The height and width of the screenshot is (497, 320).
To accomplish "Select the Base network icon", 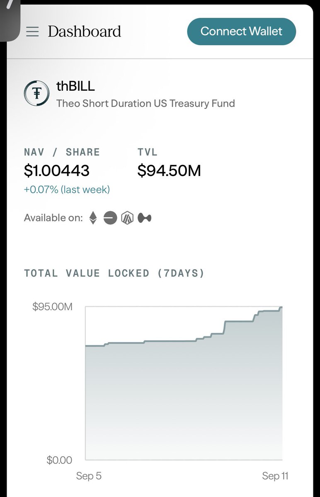I will 110,218.
